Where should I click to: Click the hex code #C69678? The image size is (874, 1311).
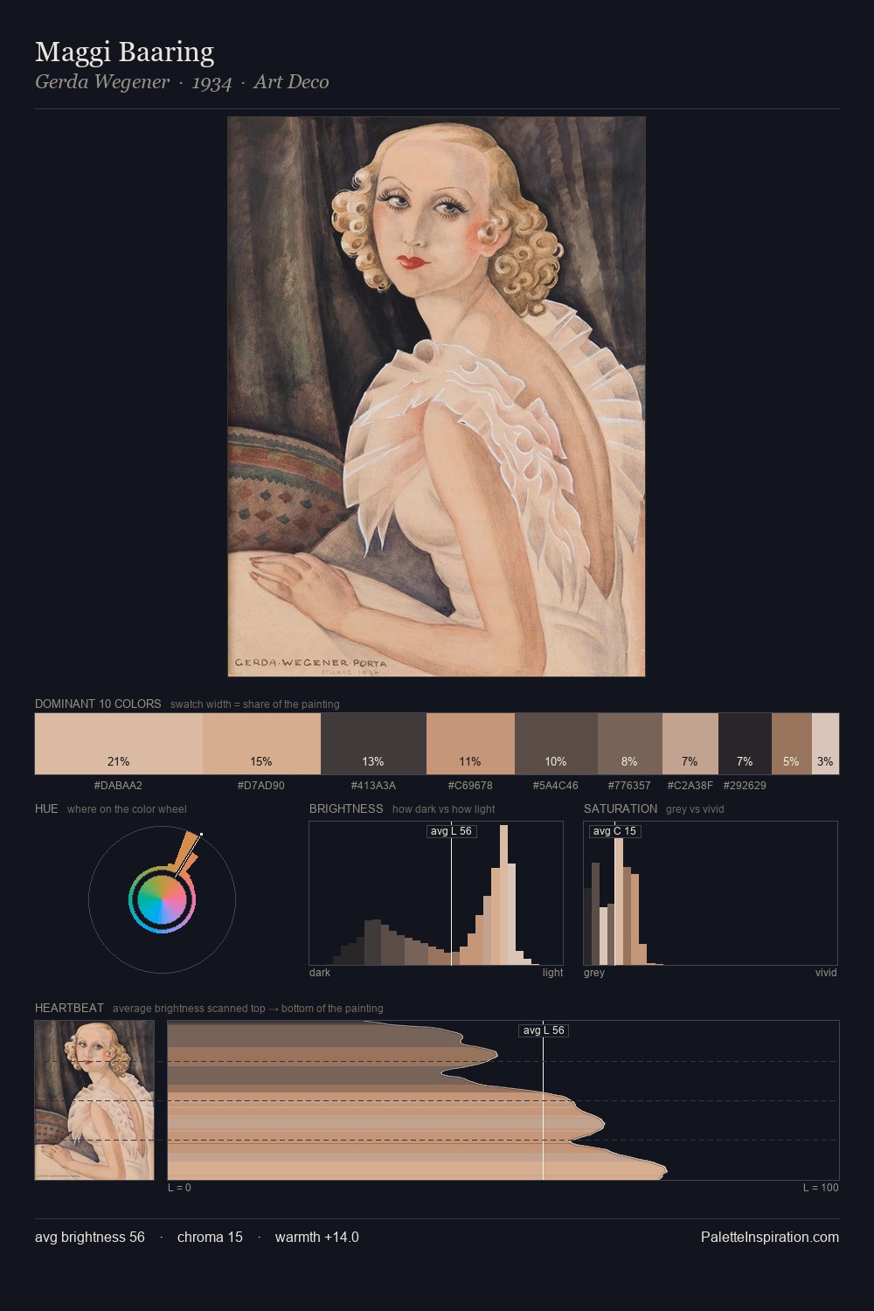point(470,786)
